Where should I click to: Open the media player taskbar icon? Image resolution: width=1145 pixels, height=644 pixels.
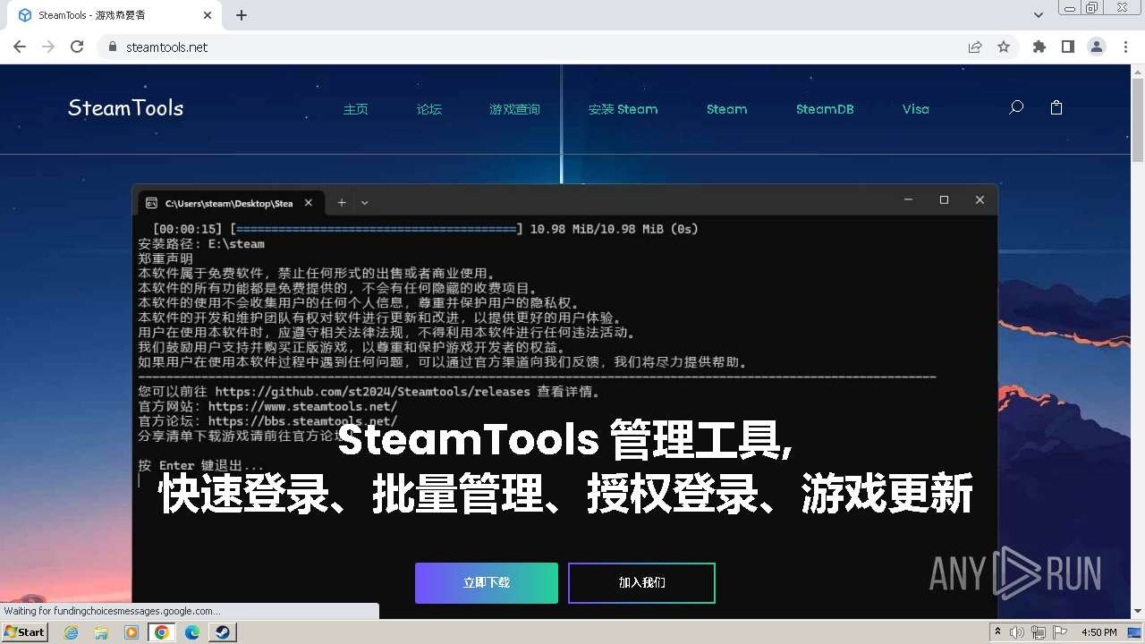click(x=131, y=632)
